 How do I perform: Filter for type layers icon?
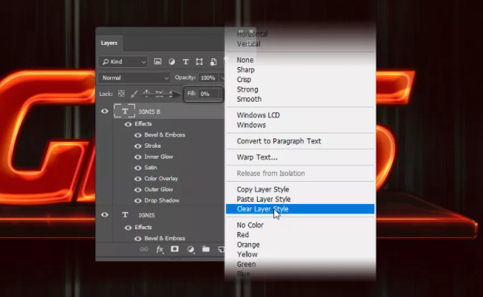pos(186,62)
